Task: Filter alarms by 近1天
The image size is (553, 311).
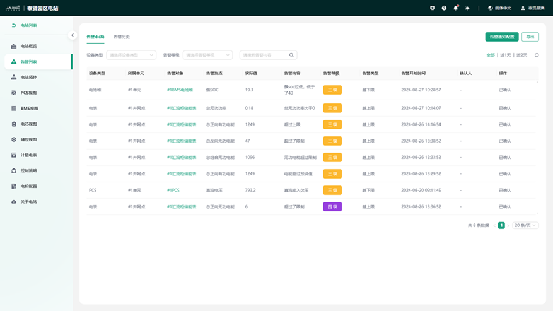Action: [x=506, y=56]
